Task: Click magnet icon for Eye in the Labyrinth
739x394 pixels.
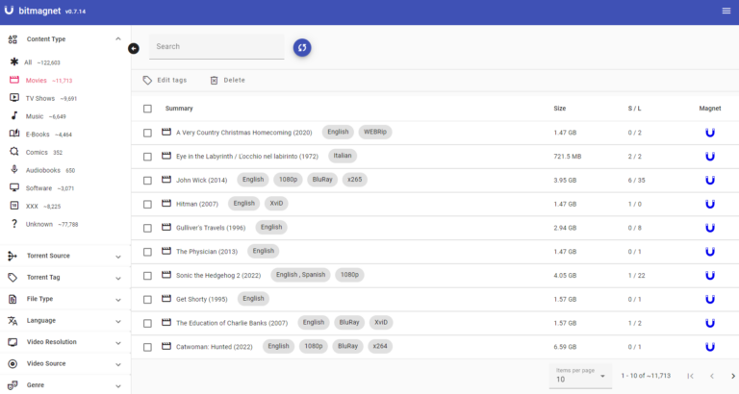Action: tap(710, 157)
